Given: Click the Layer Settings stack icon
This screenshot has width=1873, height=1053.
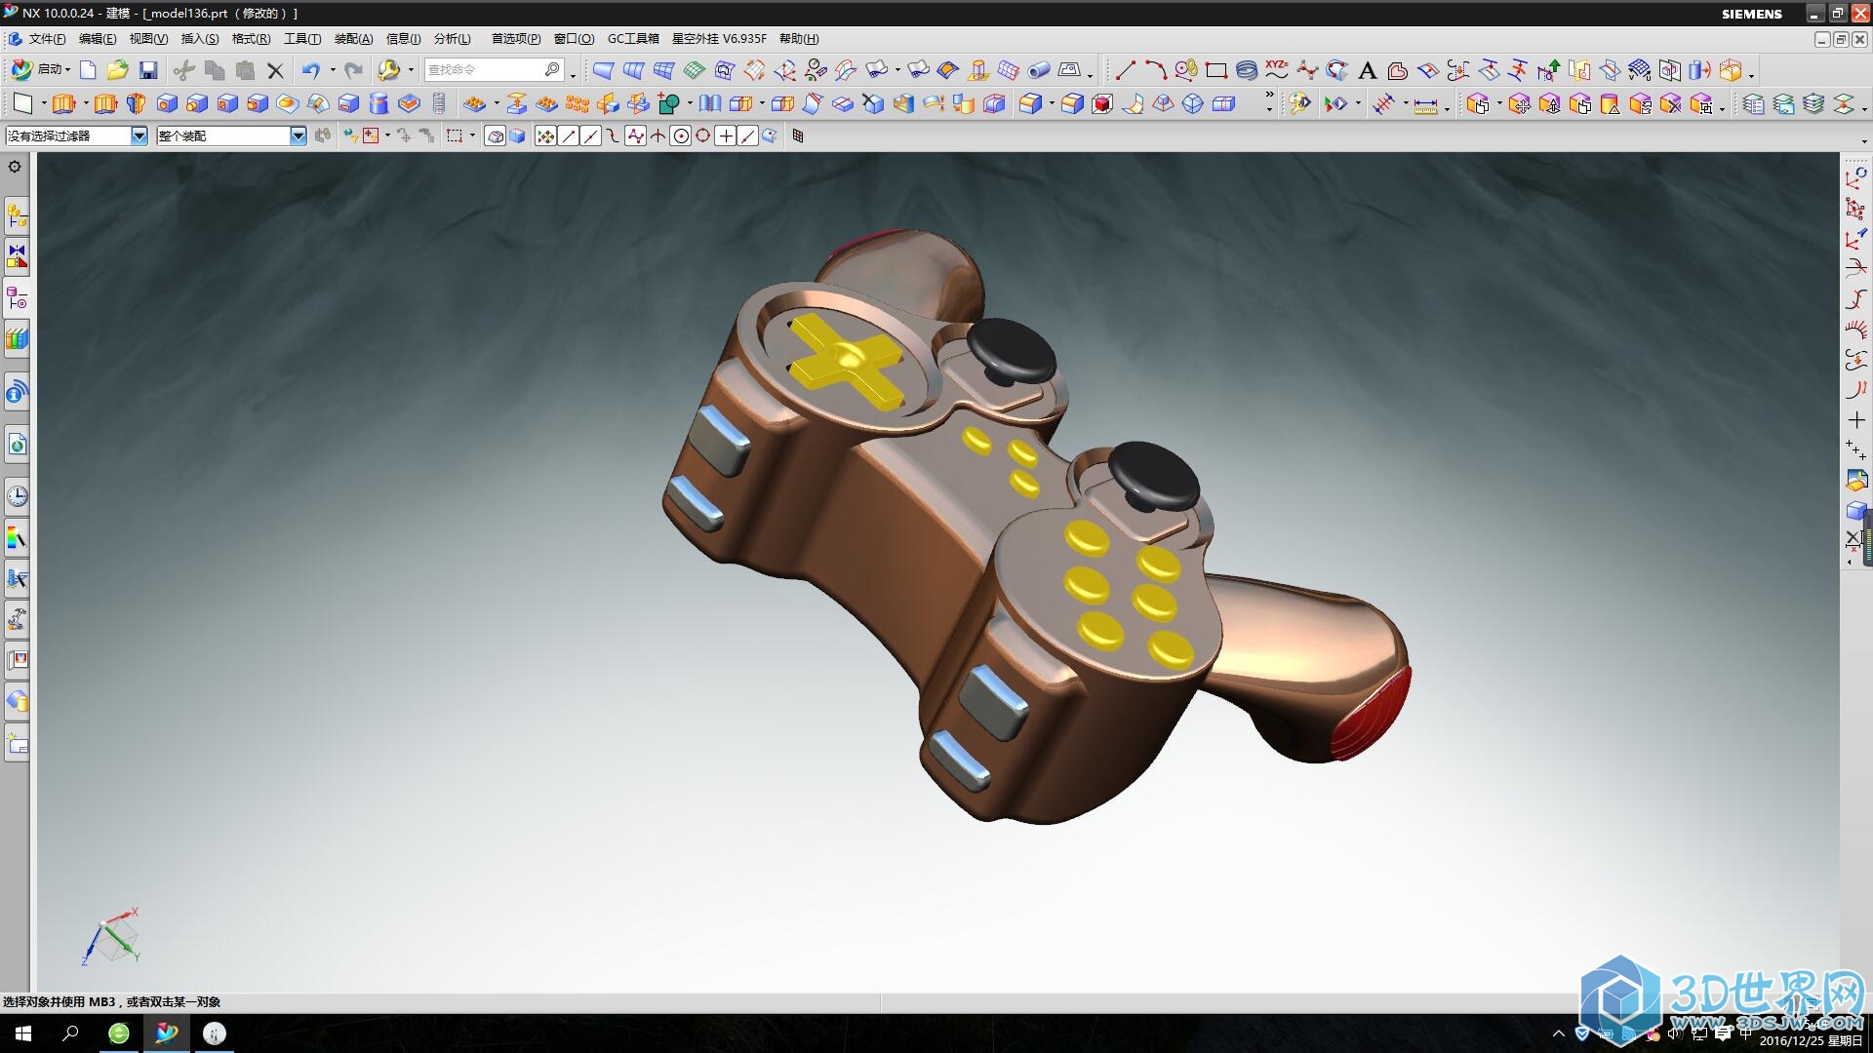Looking at the screenshot, I should [x=1753, y=103].
